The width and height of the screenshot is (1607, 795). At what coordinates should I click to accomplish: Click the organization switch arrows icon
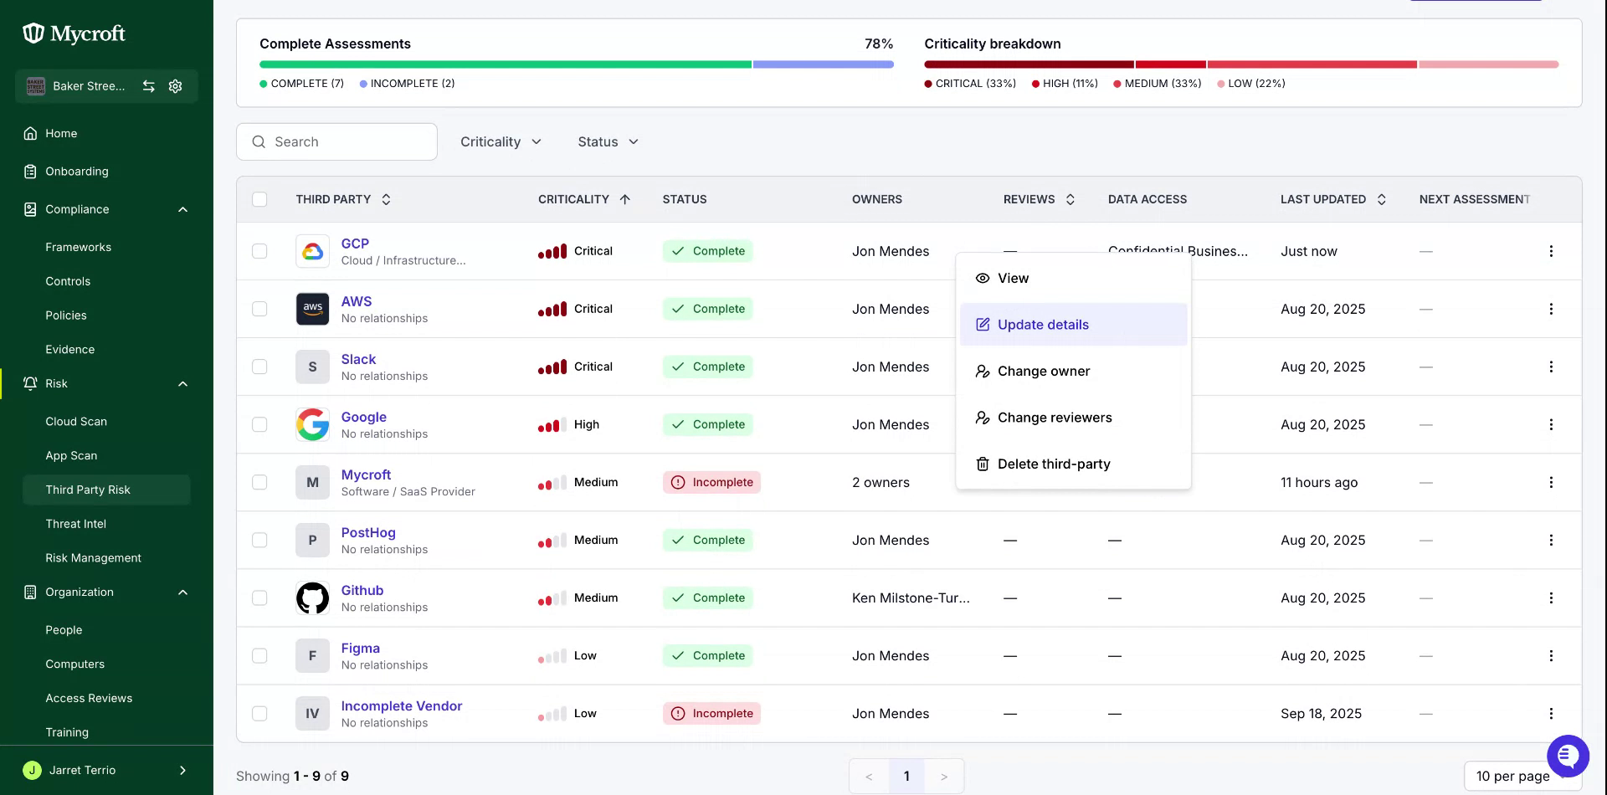point(149,86)
